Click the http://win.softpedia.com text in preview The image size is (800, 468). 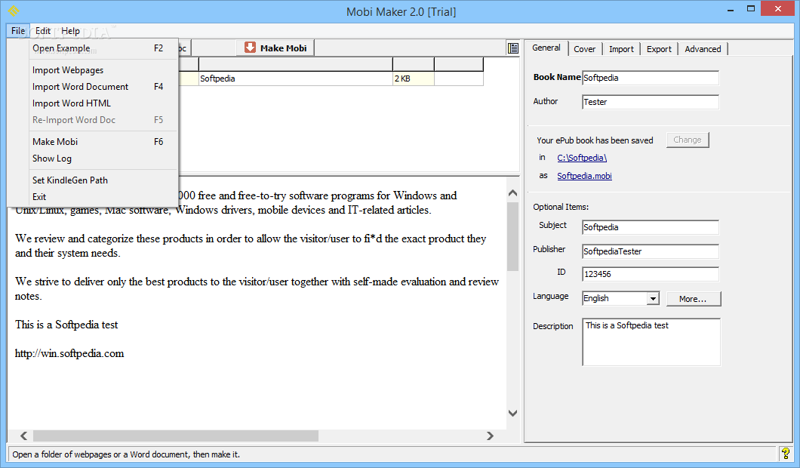pyautogui.click(x=69, y=353)
